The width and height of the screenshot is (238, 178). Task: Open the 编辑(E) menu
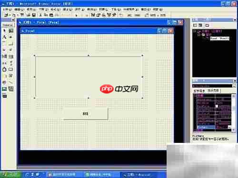click(20, 9)
